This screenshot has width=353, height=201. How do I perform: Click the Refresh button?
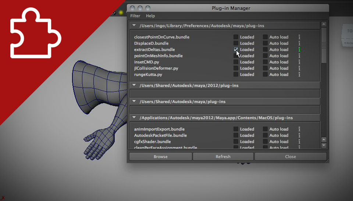223,157
